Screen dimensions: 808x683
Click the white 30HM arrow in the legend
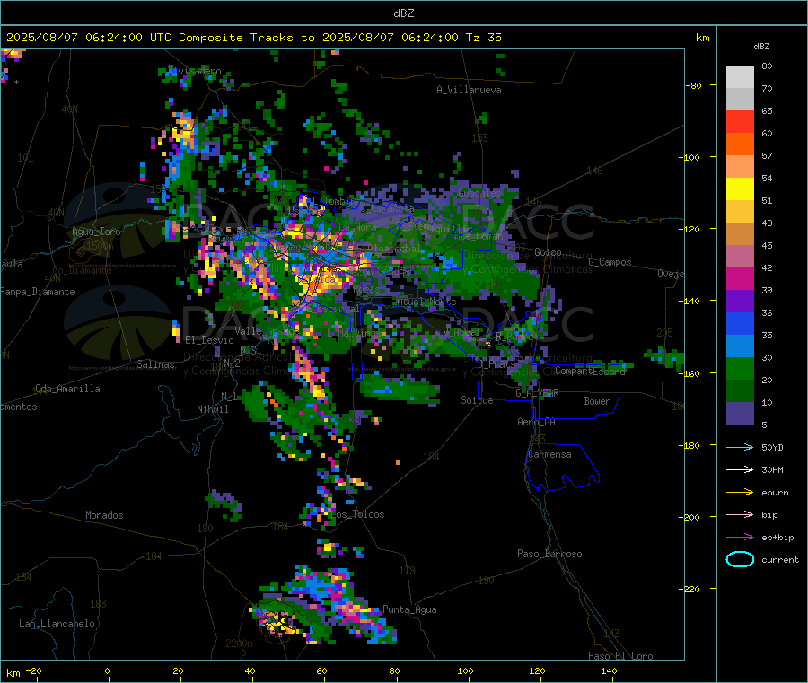740,469
